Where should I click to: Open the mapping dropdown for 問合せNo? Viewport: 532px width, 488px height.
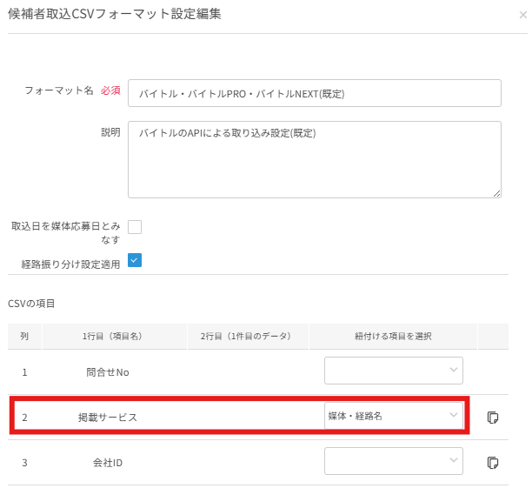click(394, 371)
